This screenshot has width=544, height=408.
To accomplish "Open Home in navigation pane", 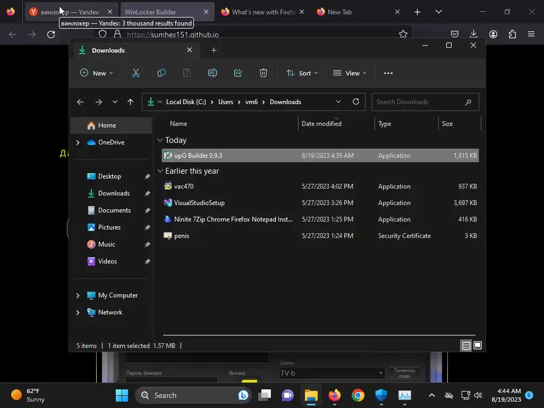I will [x=112, y=125].
